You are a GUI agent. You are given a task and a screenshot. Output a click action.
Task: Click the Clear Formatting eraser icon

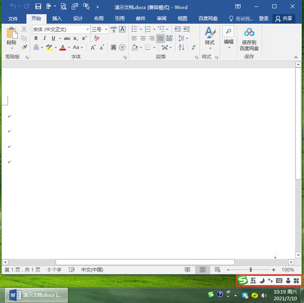(97, 38)
